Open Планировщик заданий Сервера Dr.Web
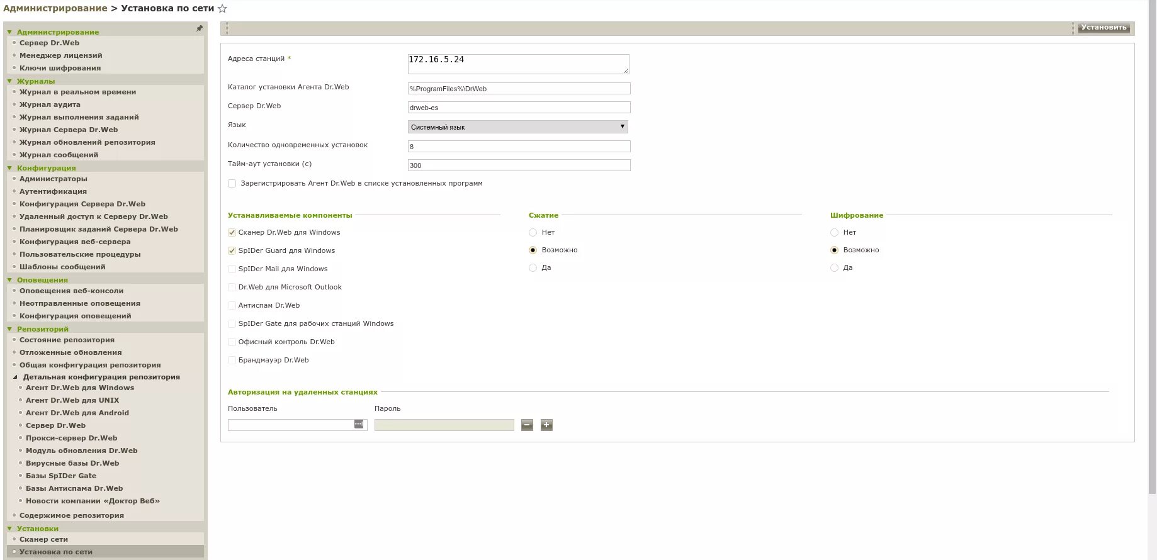The height and width of the screenshot is (560, 1157). [x=99, y=229]
